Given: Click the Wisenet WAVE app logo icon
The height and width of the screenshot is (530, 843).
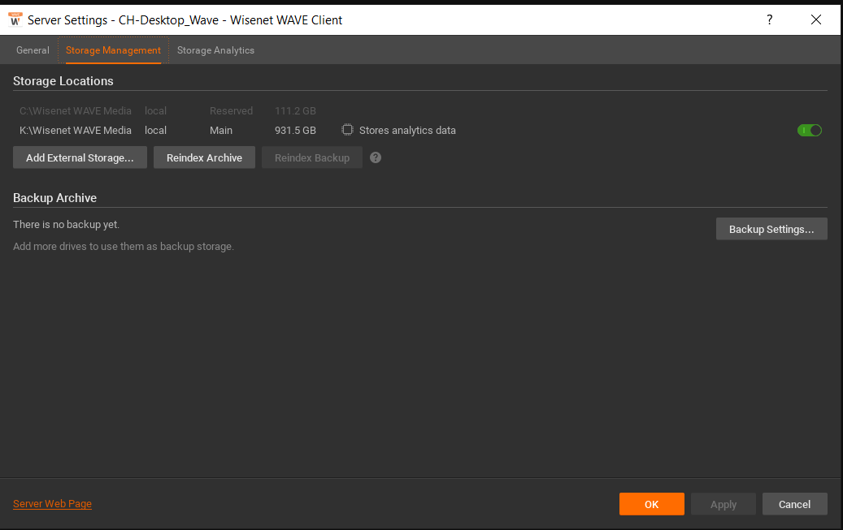Looking at the screenshot, I should [15, 19].
